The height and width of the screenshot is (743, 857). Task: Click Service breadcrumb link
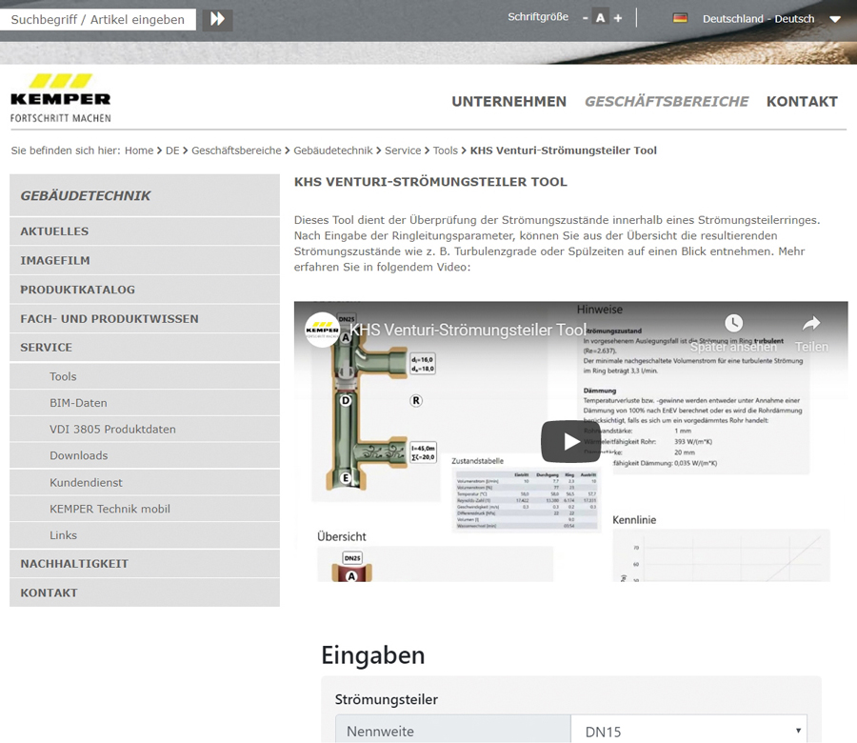point(403,151)
